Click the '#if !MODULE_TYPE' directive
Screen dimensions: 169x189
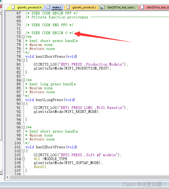(50, 159)
